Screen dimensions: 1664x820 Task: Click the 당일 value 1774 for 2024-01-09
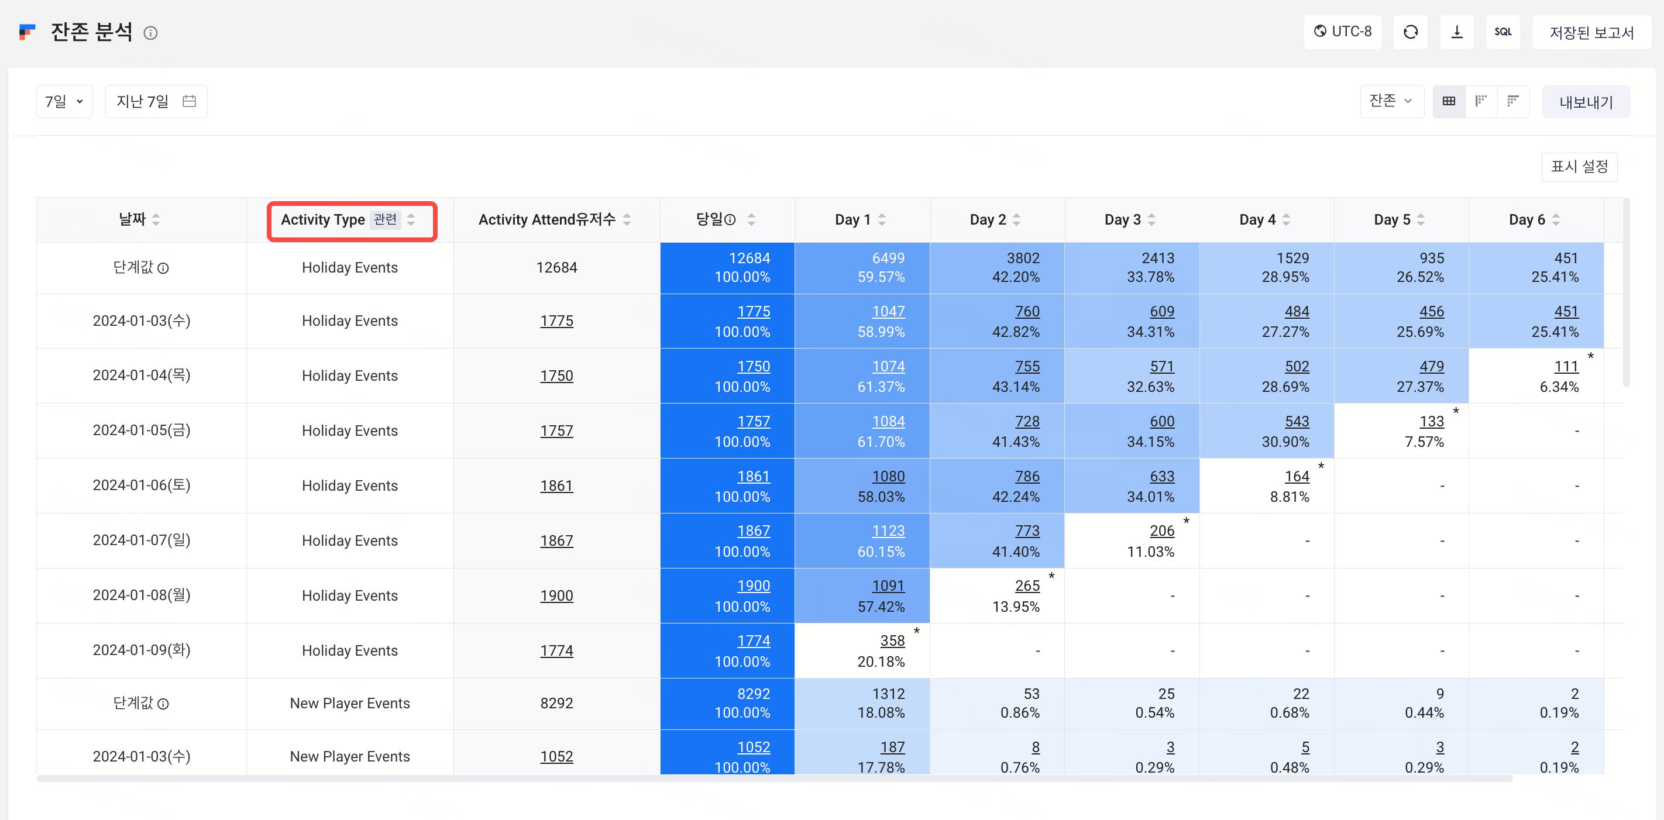(x=753, y=640)
